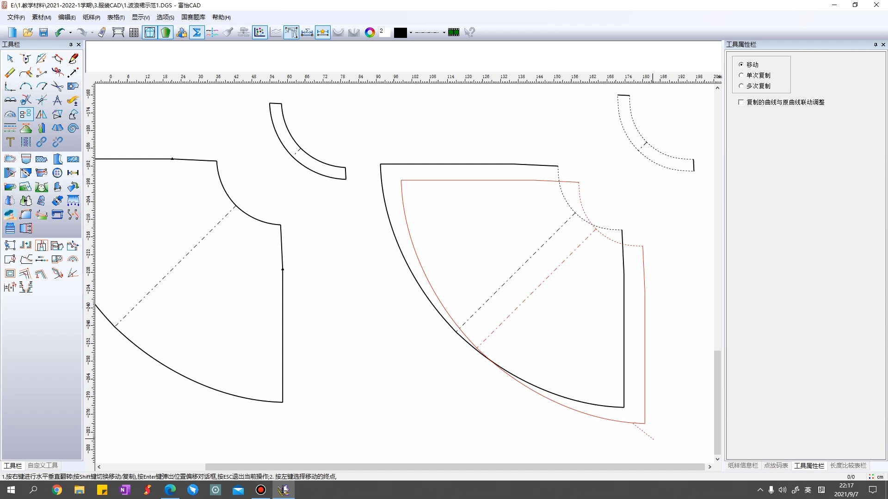Select the button placement tool

(57, 173)
